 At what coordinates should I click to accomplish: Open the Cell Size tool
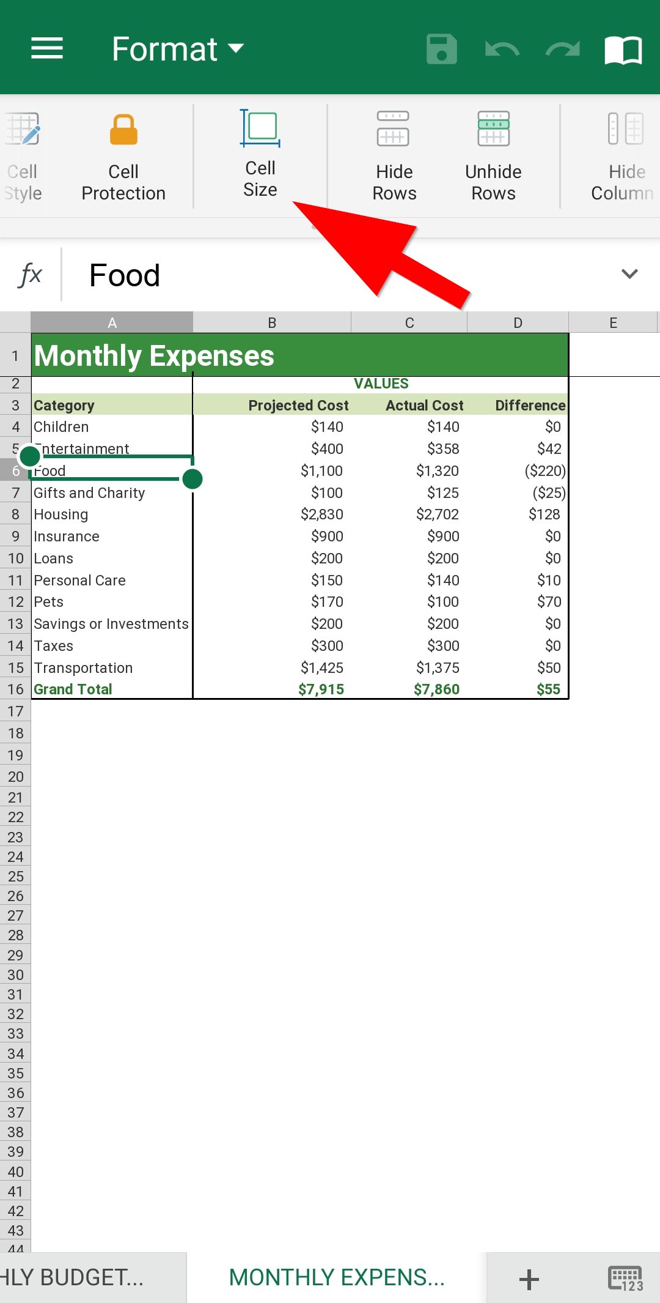(260, 154)
